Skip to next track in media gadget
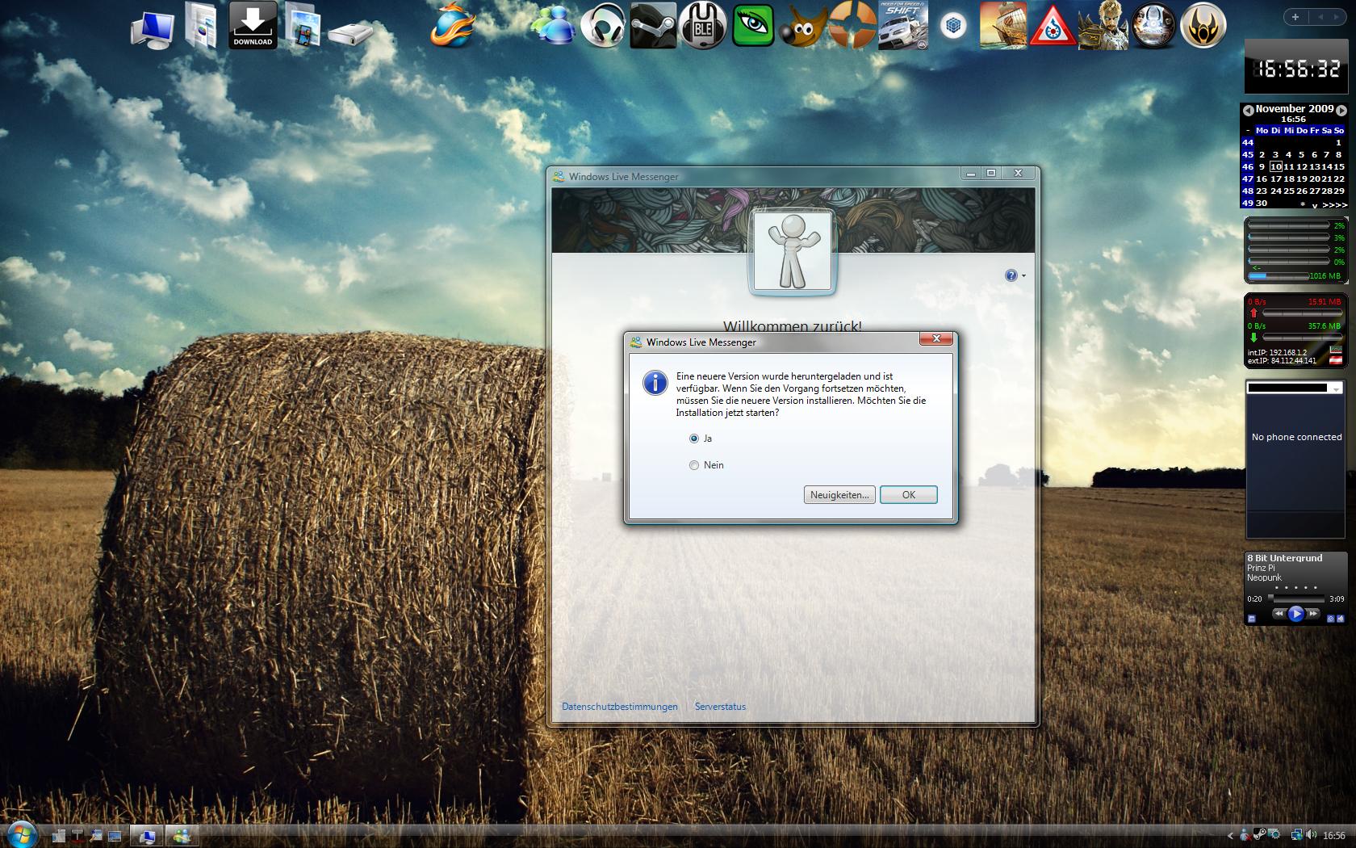 [1314, 614]
